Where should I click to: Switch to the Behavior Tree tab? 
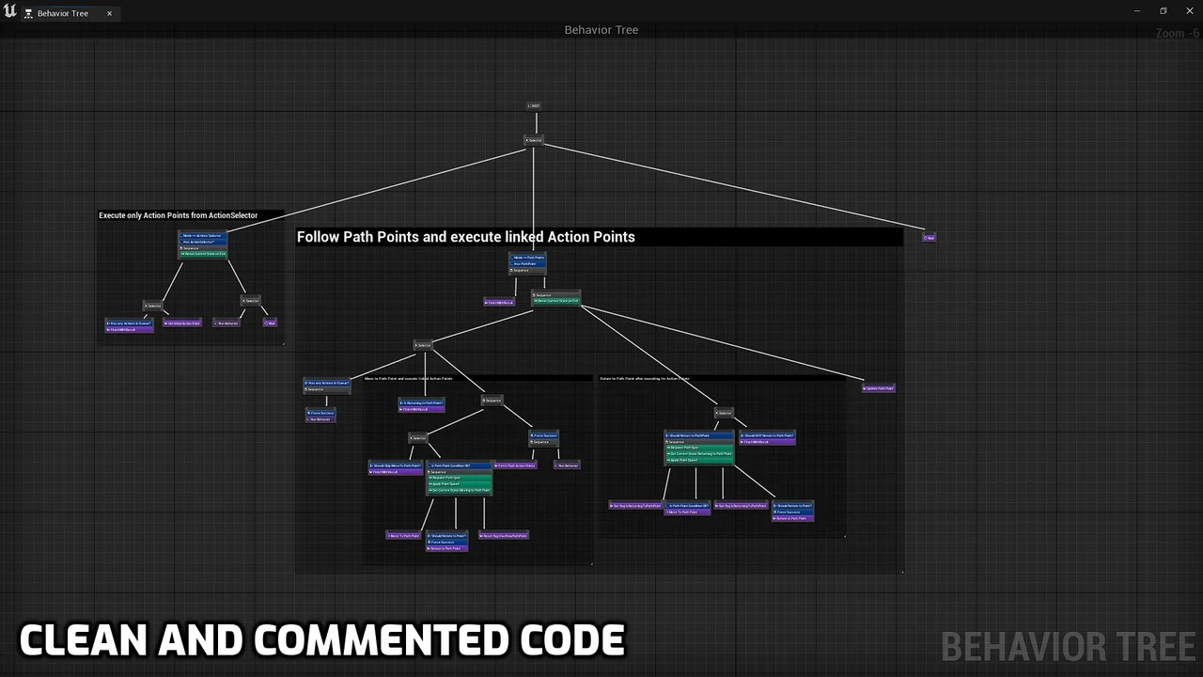pyautogui.click(x=62, y=14)
